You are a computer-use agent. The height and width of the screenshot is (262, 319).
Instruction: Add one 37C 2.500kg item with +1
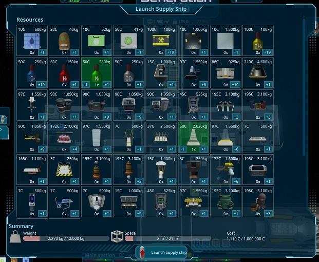point(171,149)
